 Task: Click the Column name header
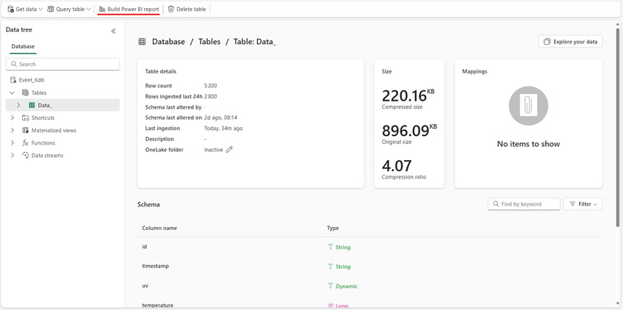[159, 228]
